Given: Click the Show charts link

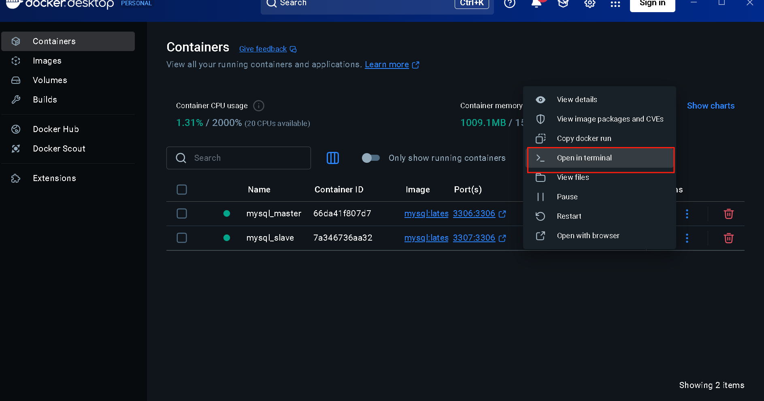Looking at the screenshot, I should 711,106.
